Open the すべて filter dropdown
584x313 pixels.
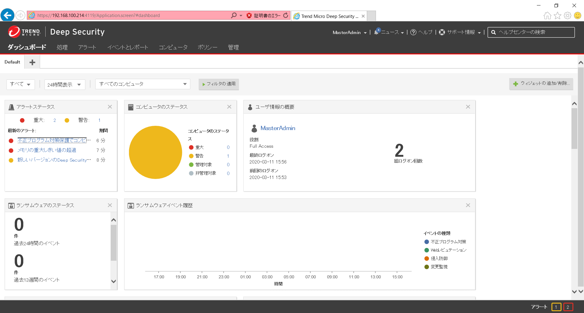pyautogui.click(x=20, y=84)
